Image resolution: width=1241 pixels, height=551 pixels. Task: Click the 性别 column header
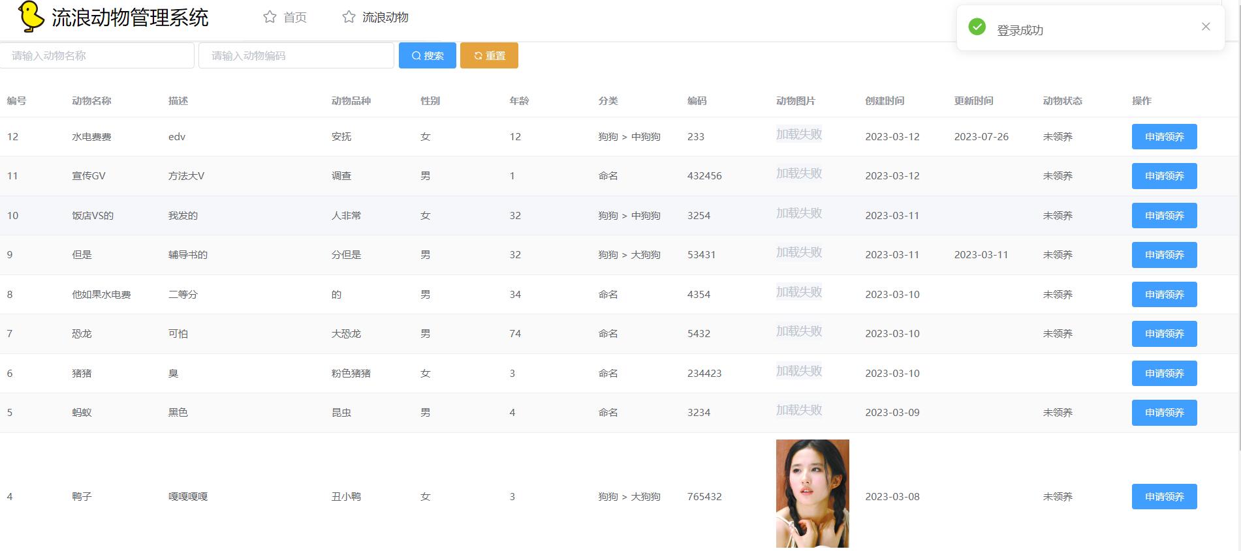(x=430, y=101)
